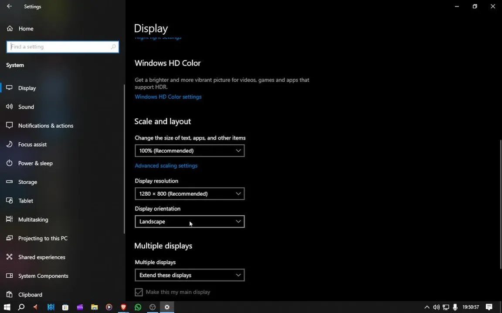
Task: Expand the Extend these displays dropdown
Action: point(190,275)
